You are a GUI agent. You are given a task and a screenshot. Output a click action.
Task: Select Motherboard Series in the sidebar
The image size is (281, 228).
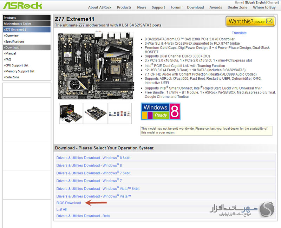click(x=27, y=24)
